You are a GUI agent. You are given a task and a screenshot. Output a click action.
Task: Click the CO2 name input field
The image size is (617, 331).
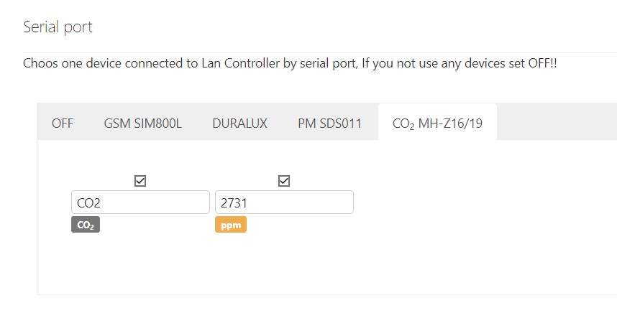[x=140, y=202]
